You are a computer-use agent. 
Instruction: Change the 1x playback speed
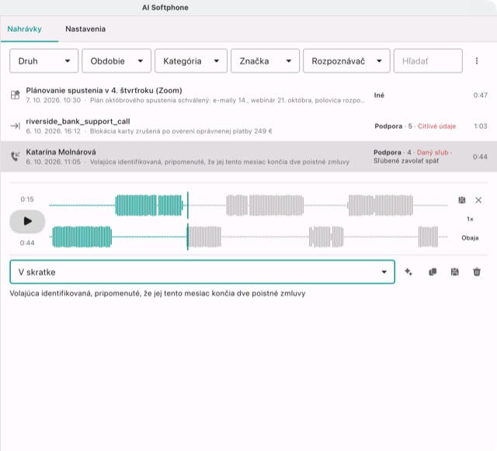pyautogui.click(x=470, y=220)
